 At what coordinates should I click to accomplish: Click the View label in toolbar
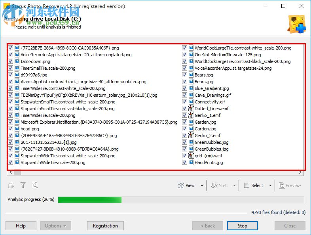click(190, 185)
